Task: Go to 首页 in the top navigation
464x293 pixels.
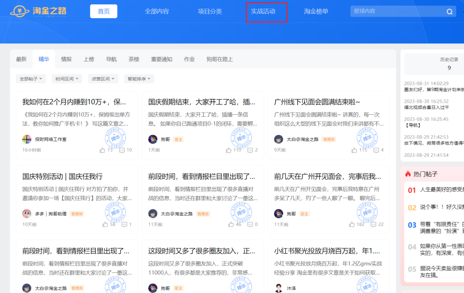Action: pos(104,11)
